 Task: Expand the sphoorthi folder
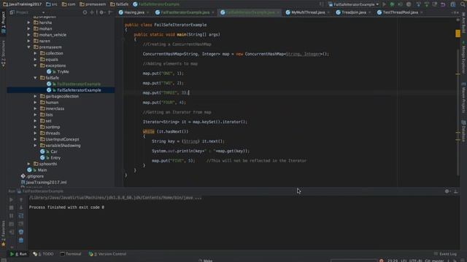click(x=29, y=164)
